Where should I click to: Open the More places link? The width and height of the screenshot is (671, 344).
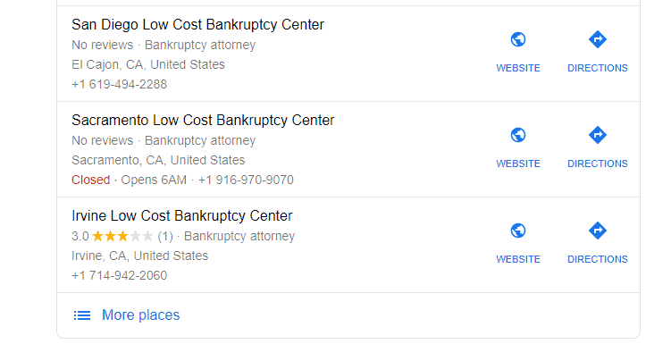(141, 315)
